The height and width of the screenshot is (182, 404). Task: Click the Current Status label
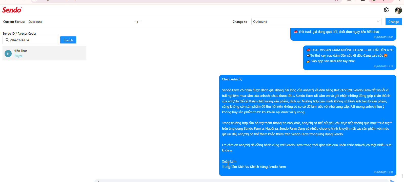click(14, 22)
